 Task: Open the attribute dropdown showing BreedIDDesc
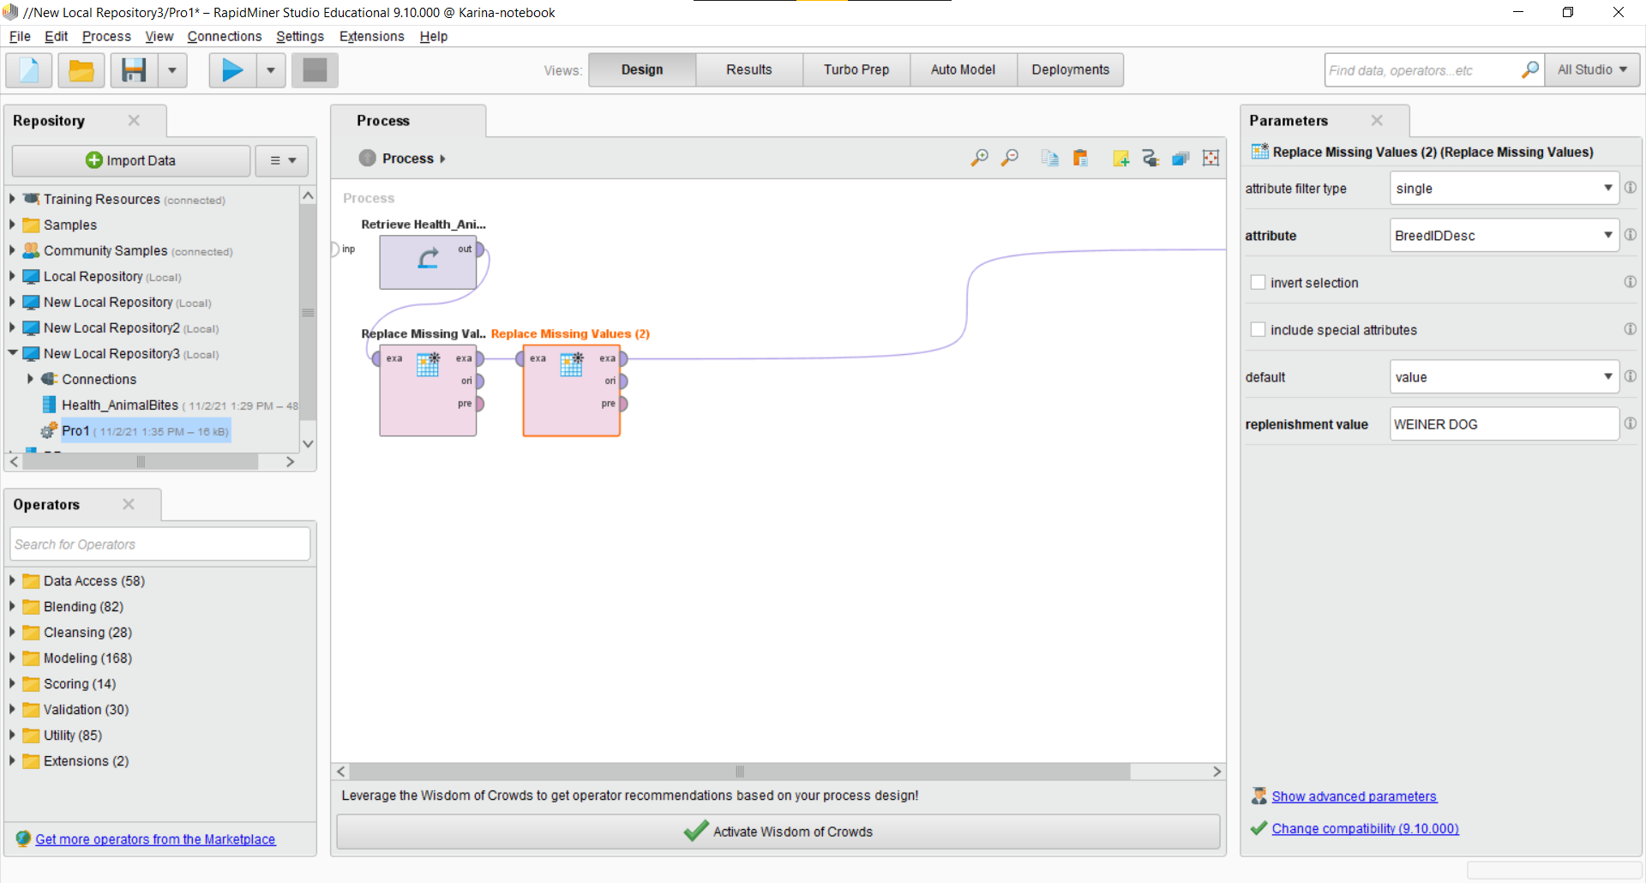tap(1504, 235)
